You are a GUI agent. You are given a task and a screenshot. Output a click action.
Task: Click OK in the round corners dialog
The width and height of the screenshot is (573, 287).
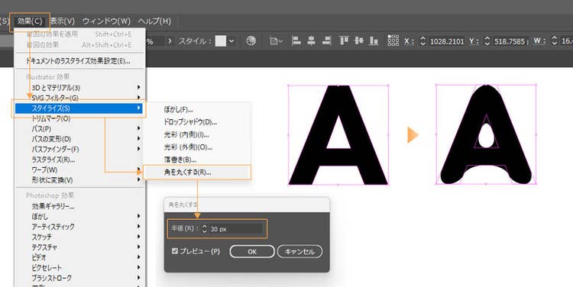point(252,252)
